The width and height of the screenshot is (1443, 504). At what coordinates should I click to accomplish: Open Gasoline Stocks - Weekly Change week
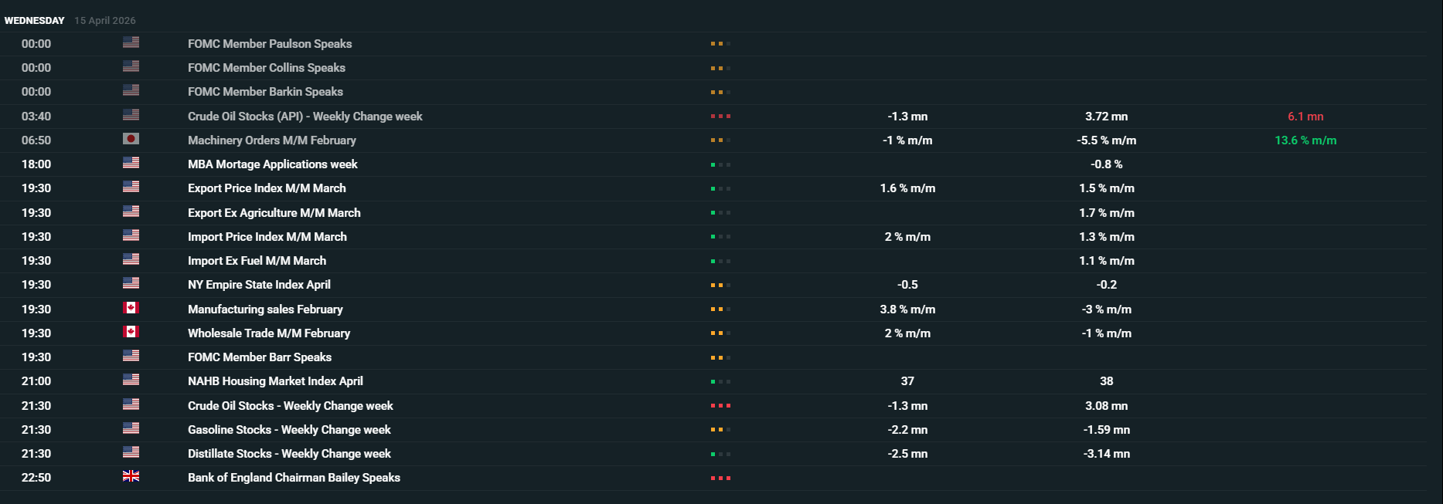click(289, 430)
